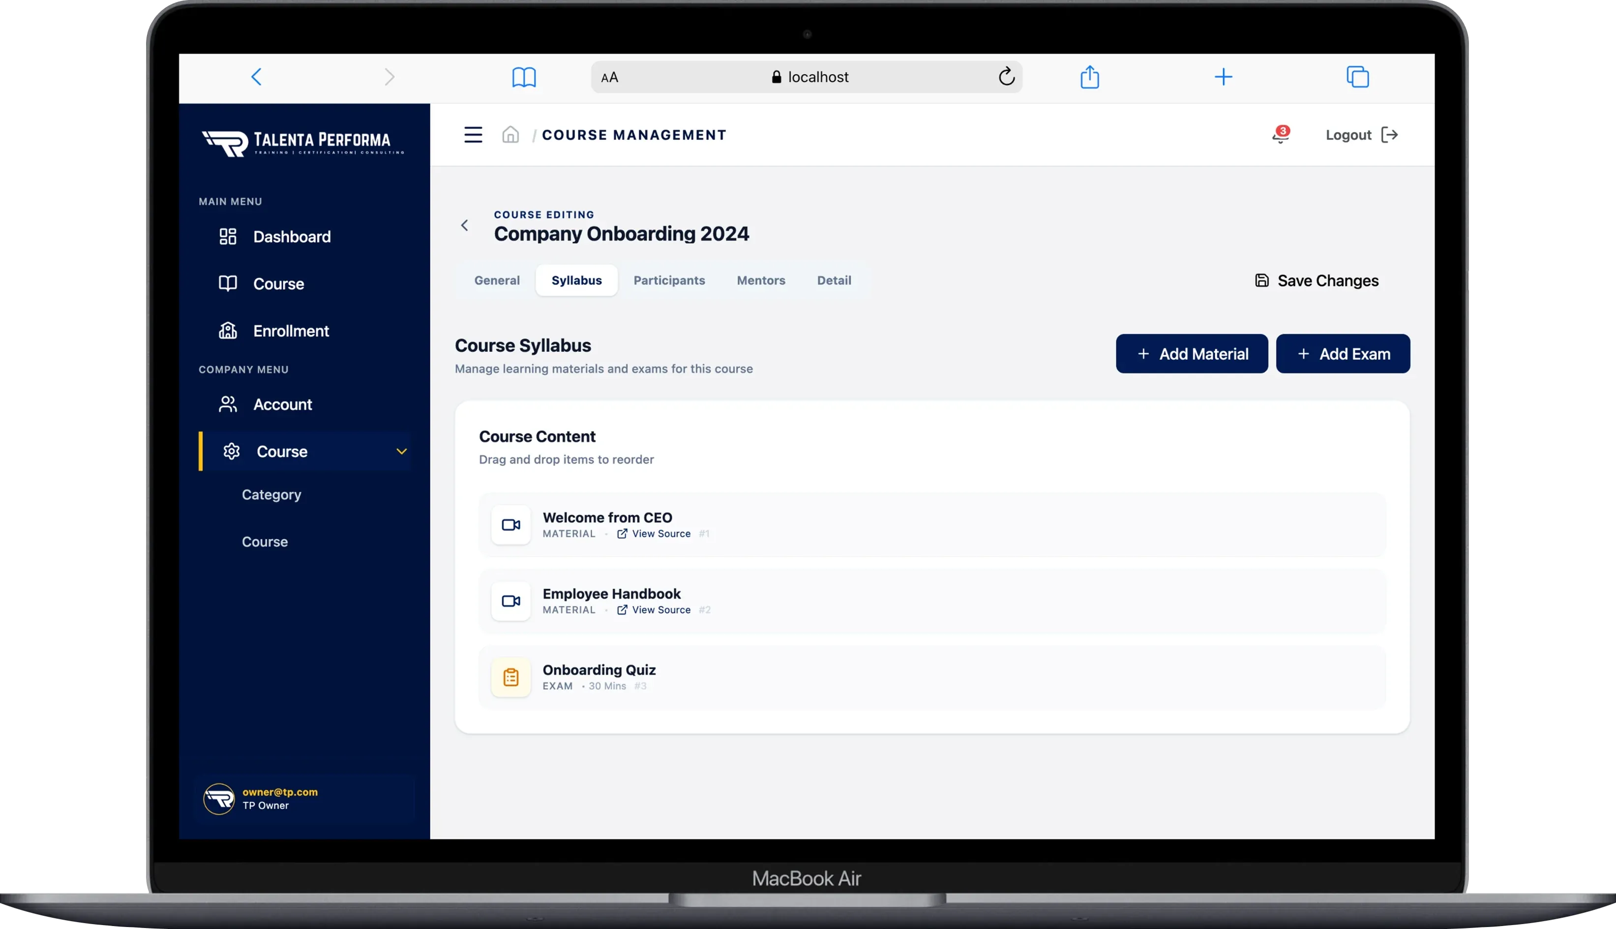Select the Course book icon in sidebar
The width and height of the screenshot is (1616, 929).
coord(228,283)
